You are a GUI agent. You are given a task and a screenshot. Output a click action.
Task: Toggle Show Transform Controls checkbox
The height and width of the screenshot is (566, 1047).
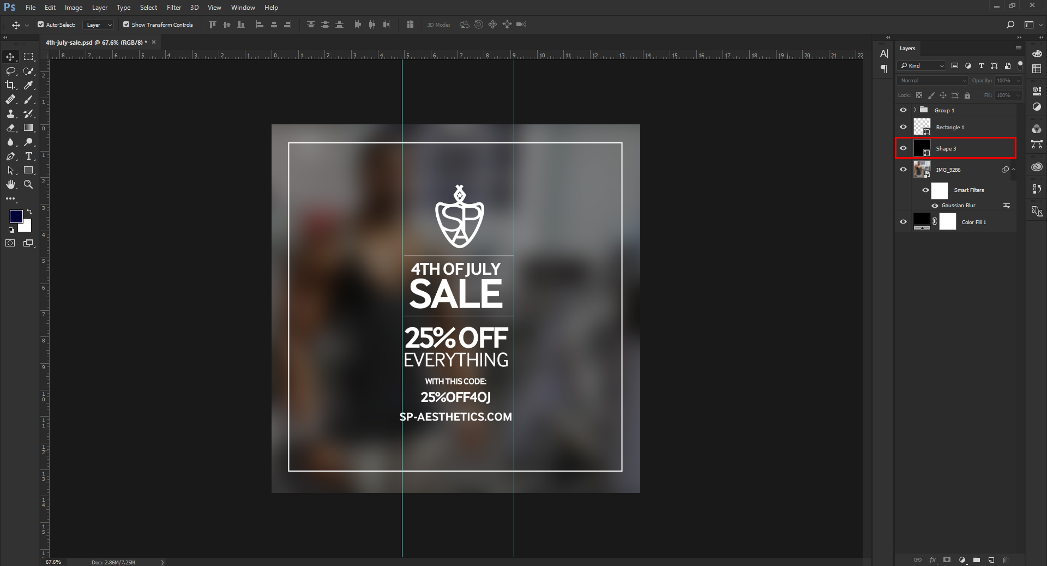[126, 25]
